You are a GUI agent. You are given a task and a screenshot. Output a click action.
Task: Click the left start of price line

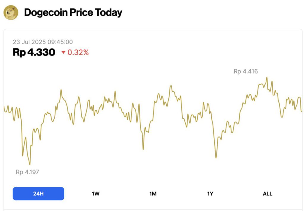click(x=4, y=107)
